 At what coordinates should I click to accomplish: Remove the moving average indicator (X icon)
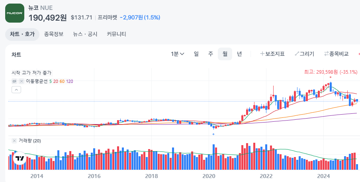pyautogui.click(x=22, y=81)
